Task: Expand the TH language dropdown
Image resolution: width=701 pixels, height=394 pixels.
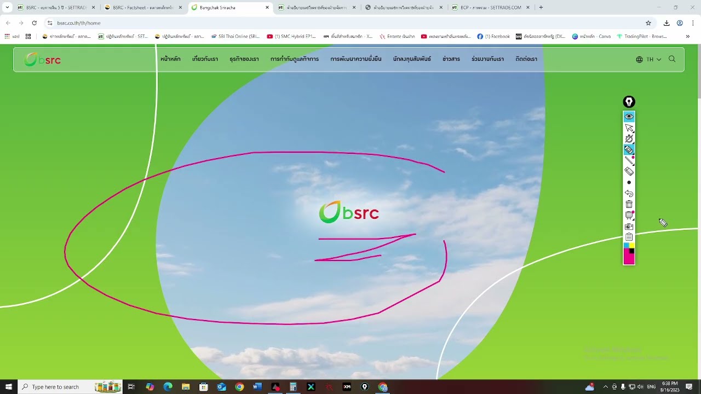Action: [648, 59]
